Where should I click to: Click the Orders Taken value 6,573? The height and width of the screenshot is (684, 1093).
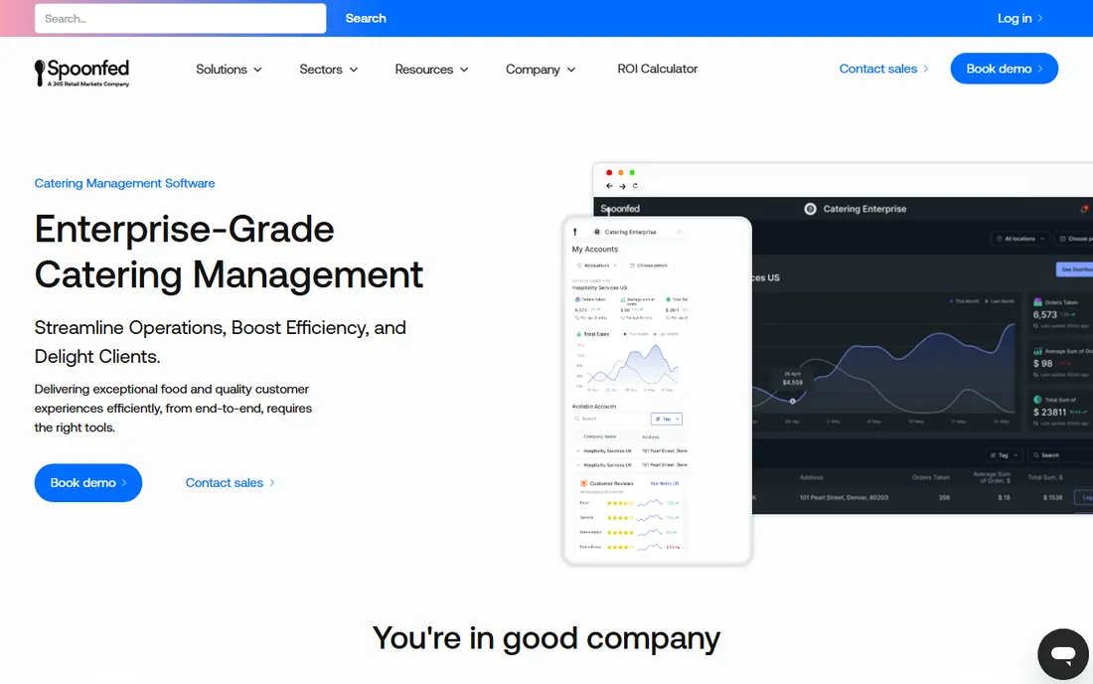click(x=1045, y=315)
